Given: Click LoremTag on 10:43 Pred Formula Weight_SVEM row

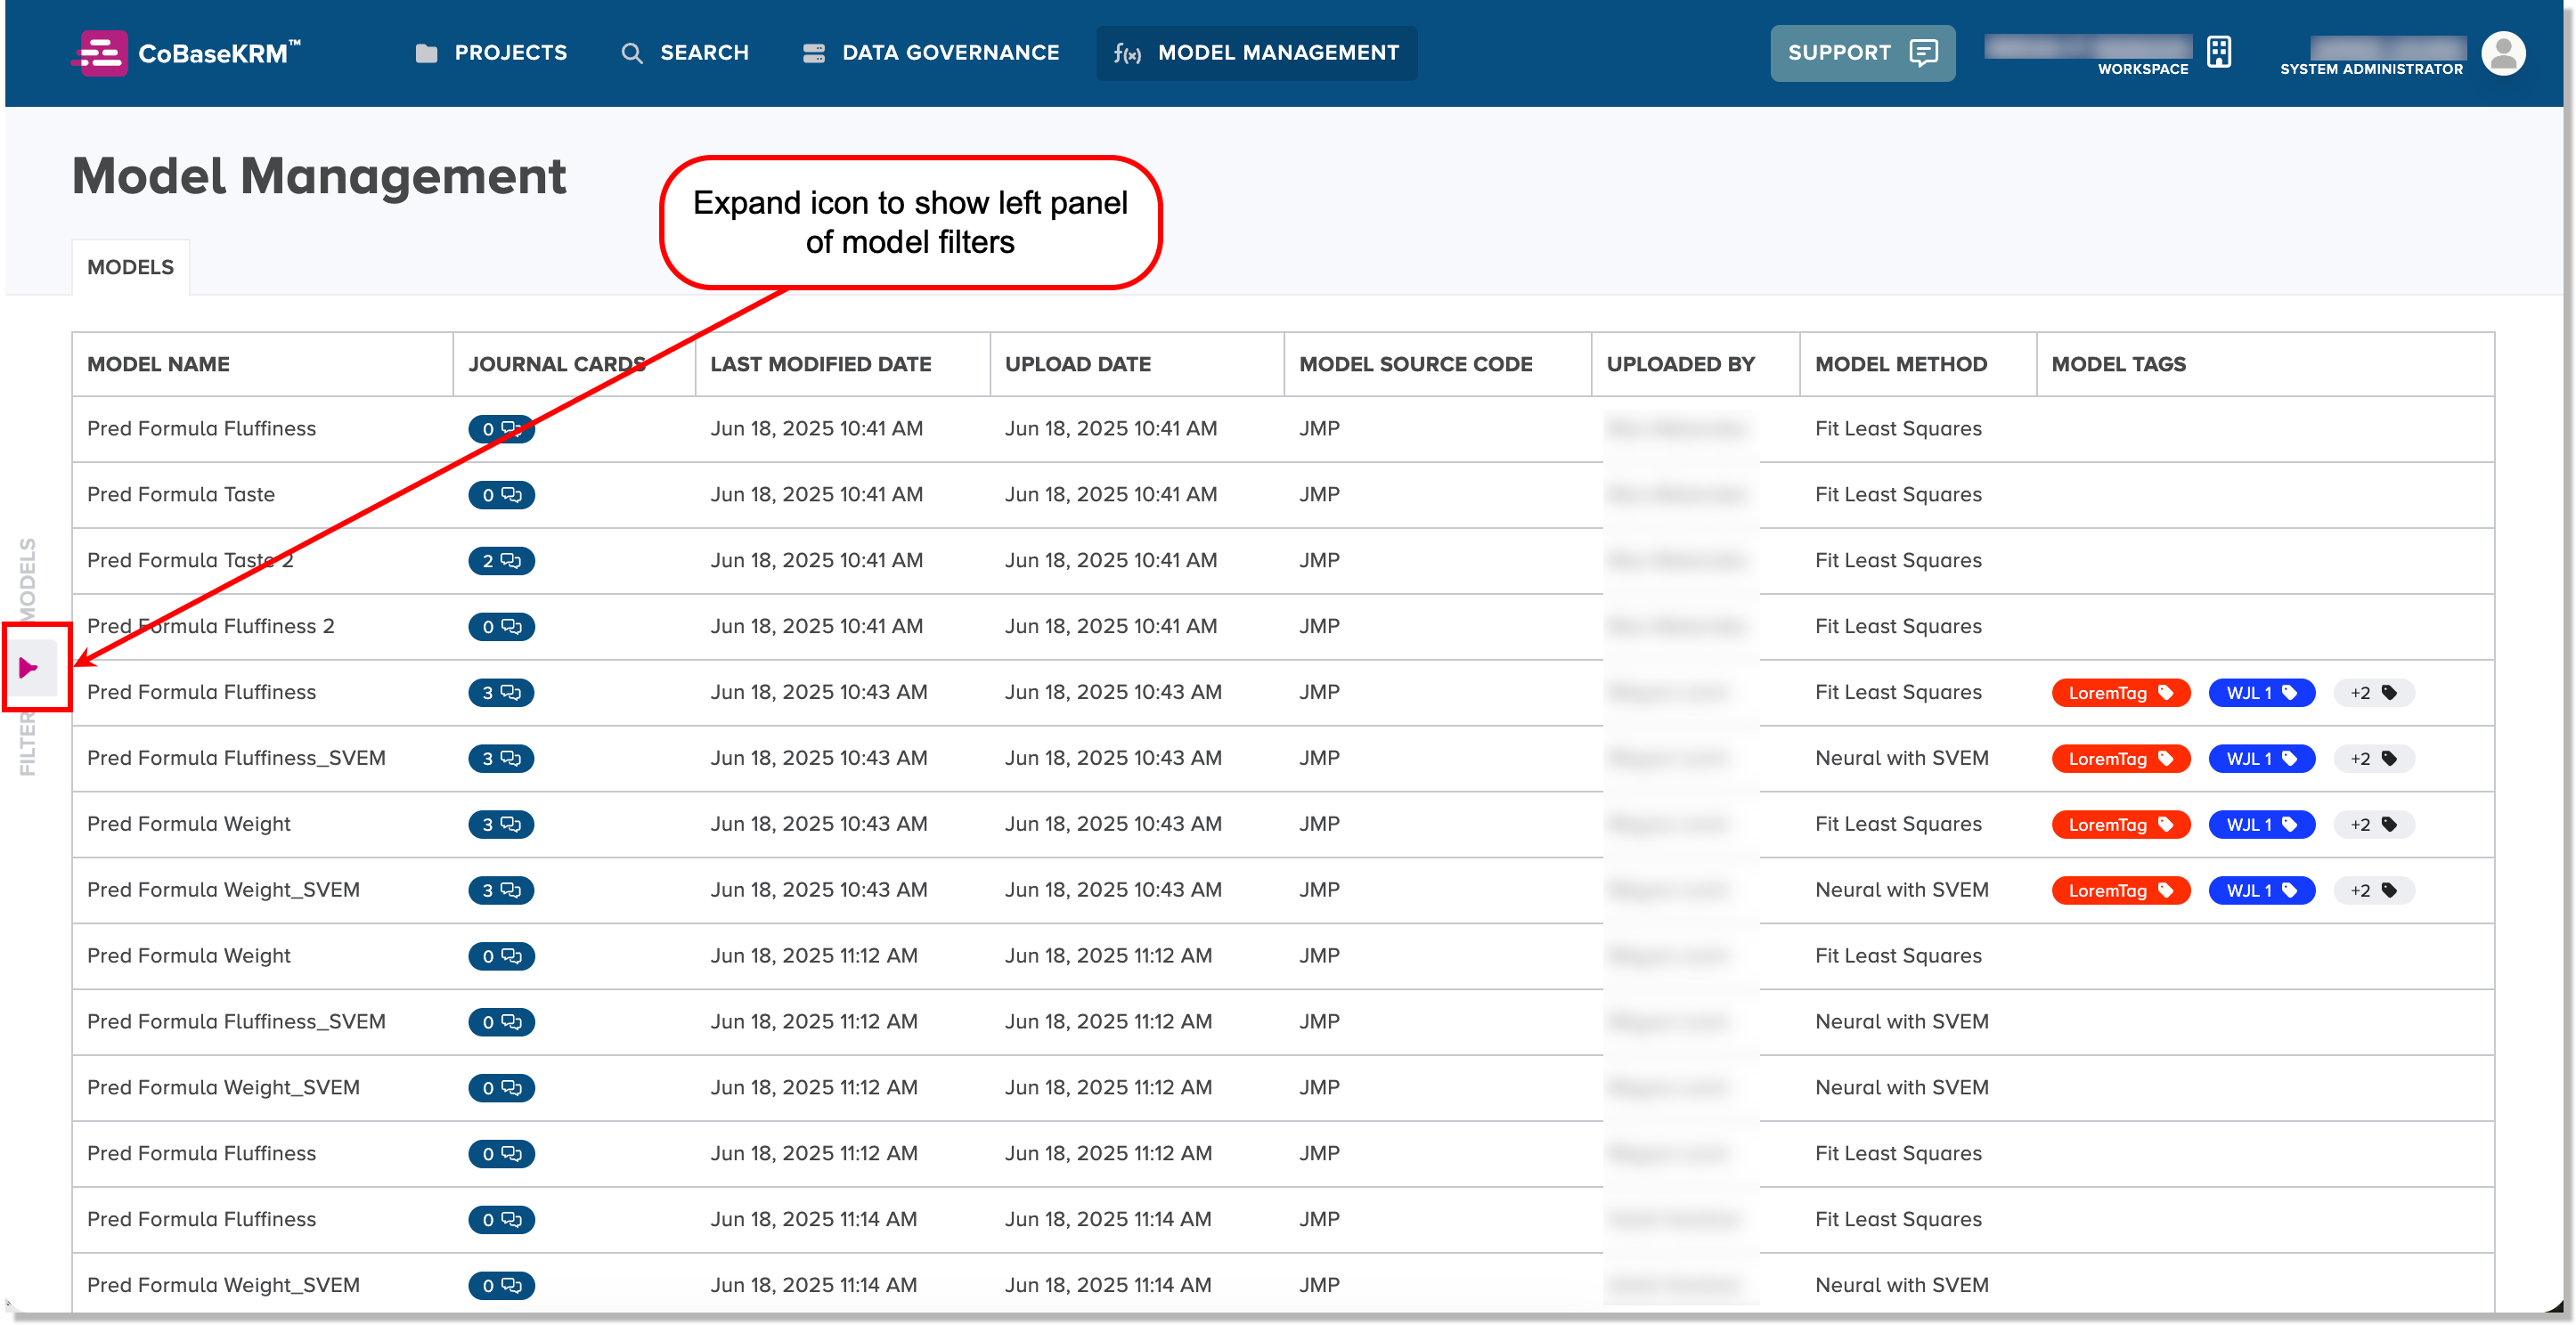Looking at the screenshot, I should click(x=2120, y=891).
